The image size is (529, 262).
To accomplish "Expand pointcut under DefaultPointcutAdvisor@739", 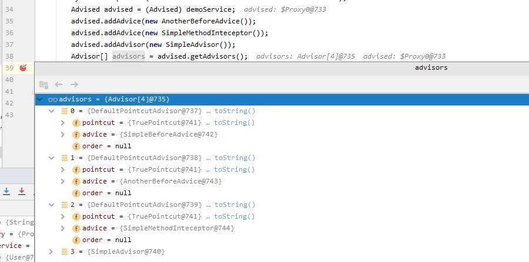I will [63, 216].
